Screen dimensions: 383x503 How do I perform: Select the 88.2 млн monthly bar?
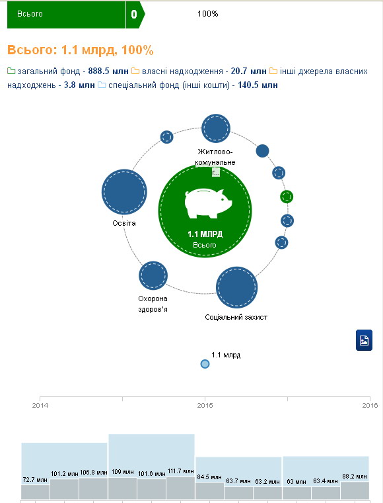point(355,490)
